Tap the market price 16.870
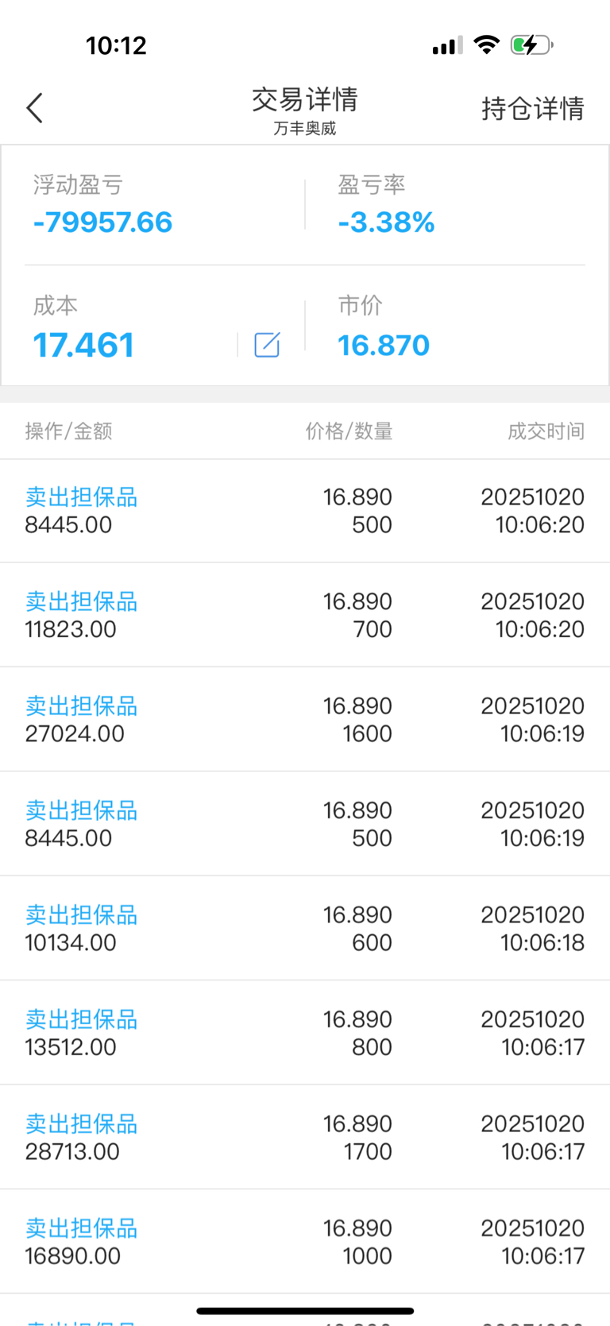Viewport: 610px width, 1326px height. (384, 346)
